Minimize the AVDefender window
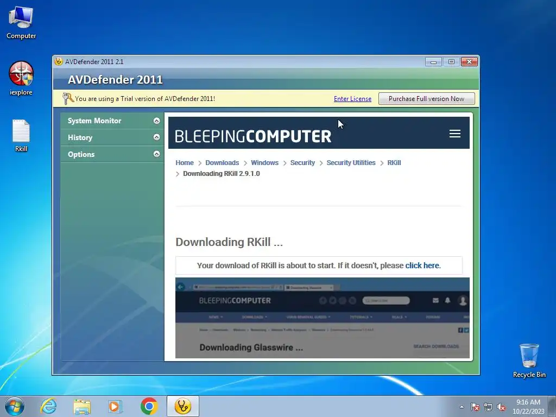 pos(433,62)
